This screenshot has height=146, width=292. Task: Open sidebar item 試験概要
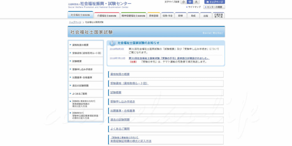(x=86, y=61)
